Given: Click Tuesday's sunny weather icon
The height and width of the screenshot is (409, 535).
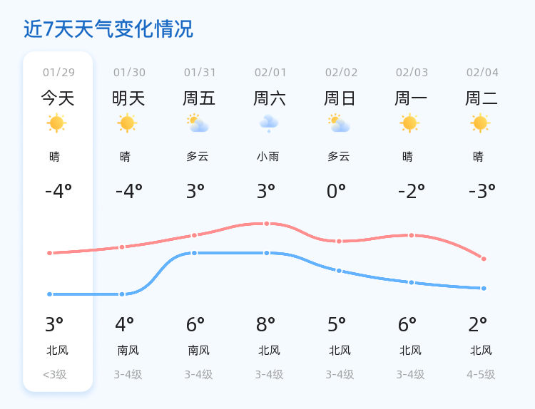Looking at the screenshot, I should tap(480, 123).
